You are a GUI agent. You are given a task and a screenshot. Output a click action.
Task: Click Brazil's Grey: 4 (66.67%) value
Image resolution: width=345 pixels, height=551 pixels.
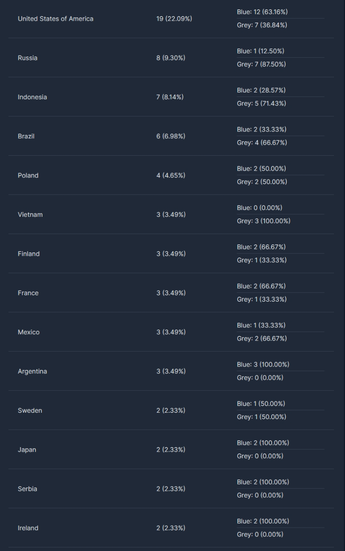tap(262, 143)
